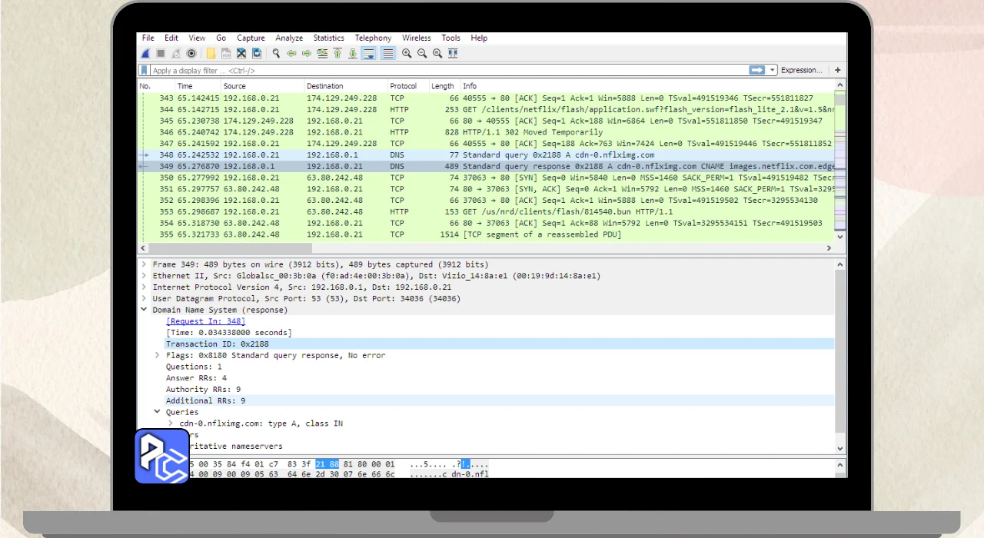Expand the Ethernet II tree row
This screenshot has height=538, width=984.
tap(144, 276)
